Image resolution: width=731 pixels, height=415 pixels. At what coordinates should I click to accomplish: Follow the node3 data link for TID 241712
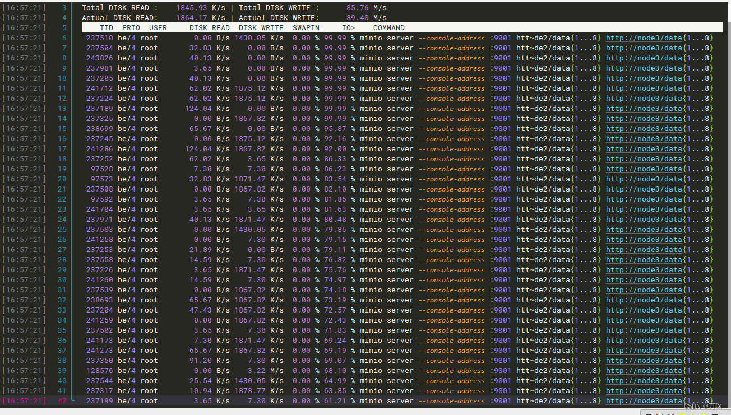coord(644,88)
